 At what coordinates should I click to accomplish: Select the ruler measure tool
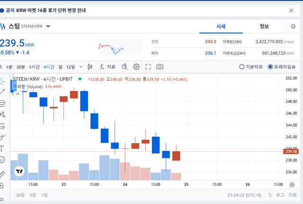2,175
